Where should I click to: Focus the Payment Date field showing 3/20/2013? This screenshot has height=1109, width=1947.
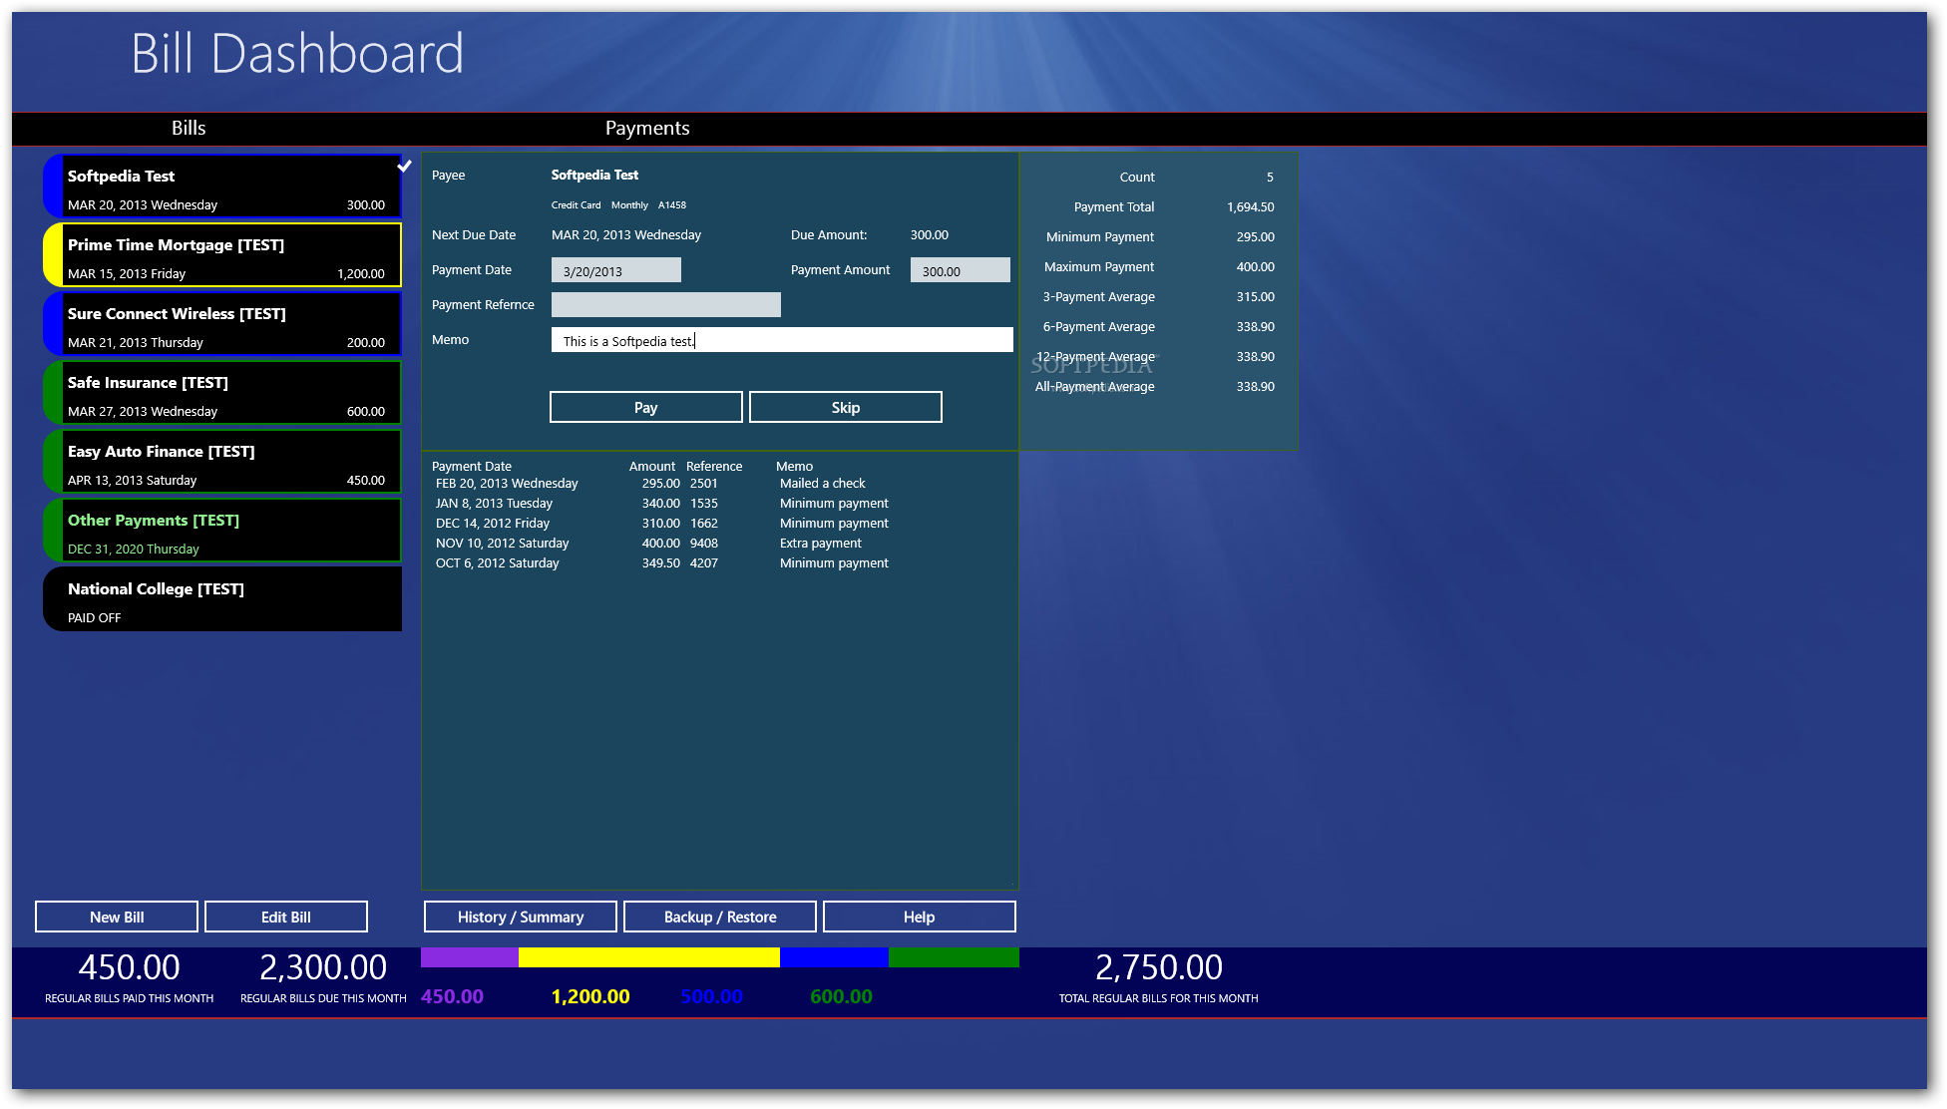[x=616, y=270]
